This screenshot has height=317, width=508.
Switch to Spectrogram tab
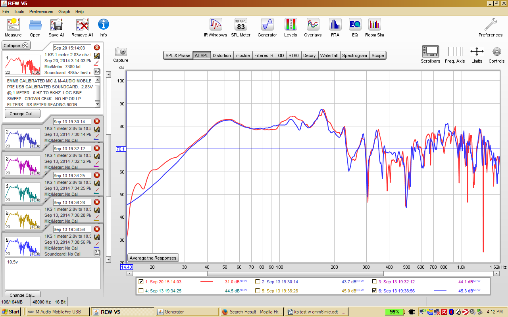click(354, 55)
